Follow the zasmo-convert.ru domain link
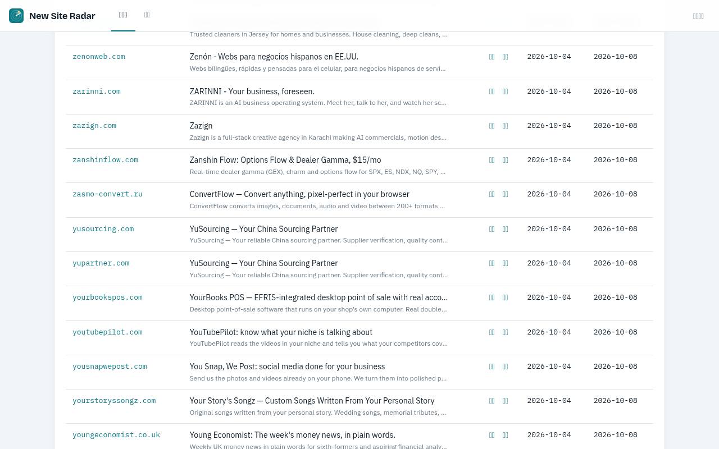Image resolution: width=719 pixels, height=449 pixels. 107,194
